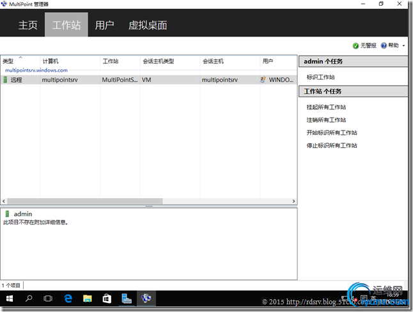Expand the 帮助 dropdown arrow
This screenshot has width=413, height=312.
click(403, 46)
